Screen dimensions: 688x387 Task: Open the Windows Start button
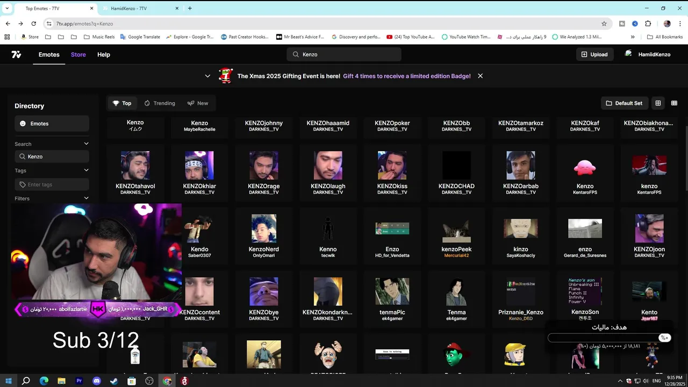(x=8, y=381)
